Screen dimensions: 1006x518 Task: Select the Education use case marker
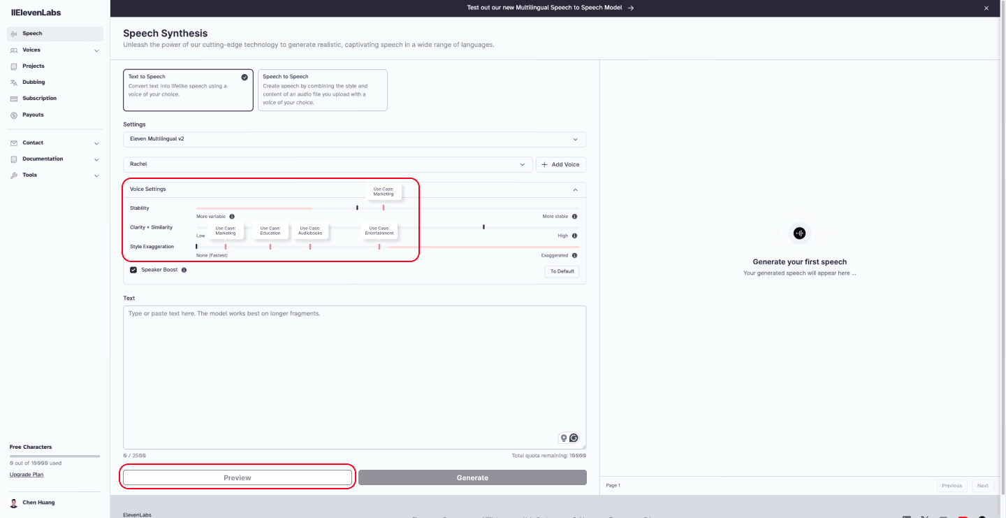270,246
